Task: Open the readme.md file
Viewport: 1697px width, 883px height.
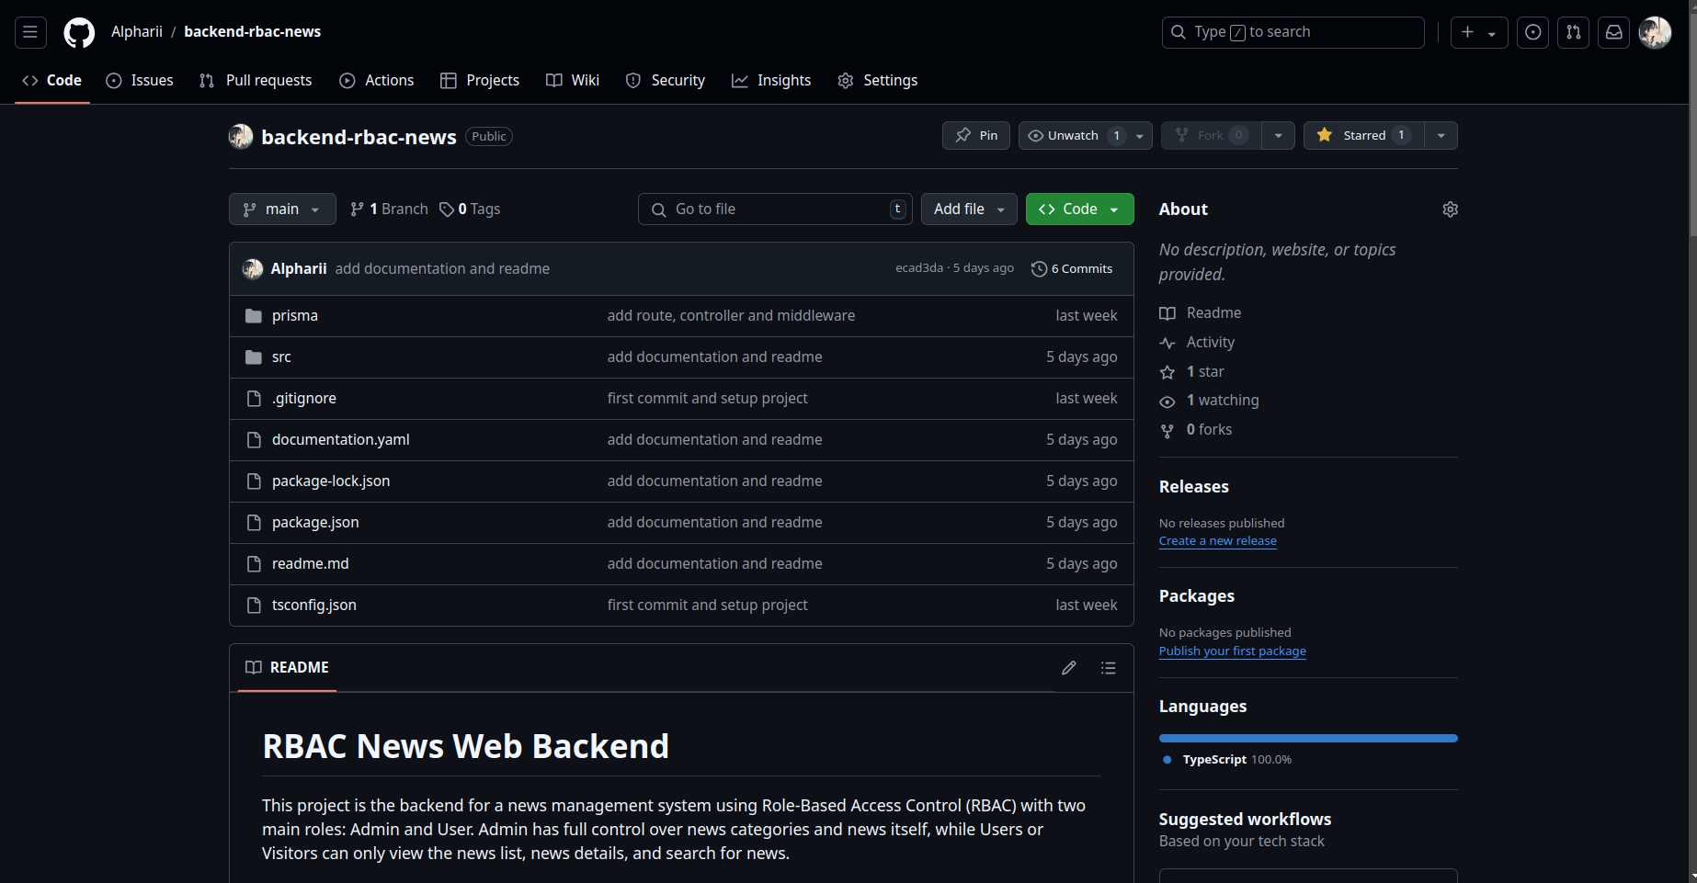Action: point(311,564)
